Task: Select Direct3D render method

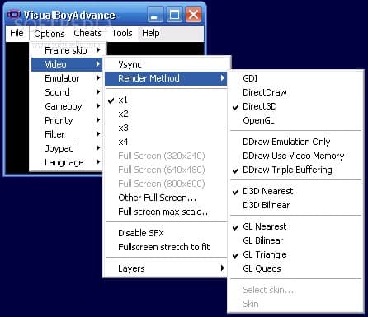Action: pos(295,106)
